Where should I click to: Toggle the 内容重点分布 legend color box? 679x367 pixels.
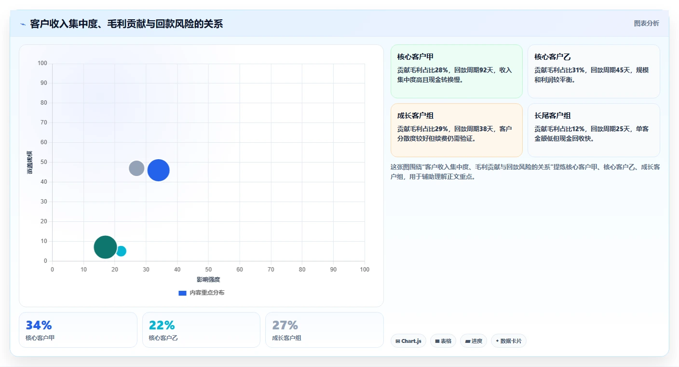182,293
